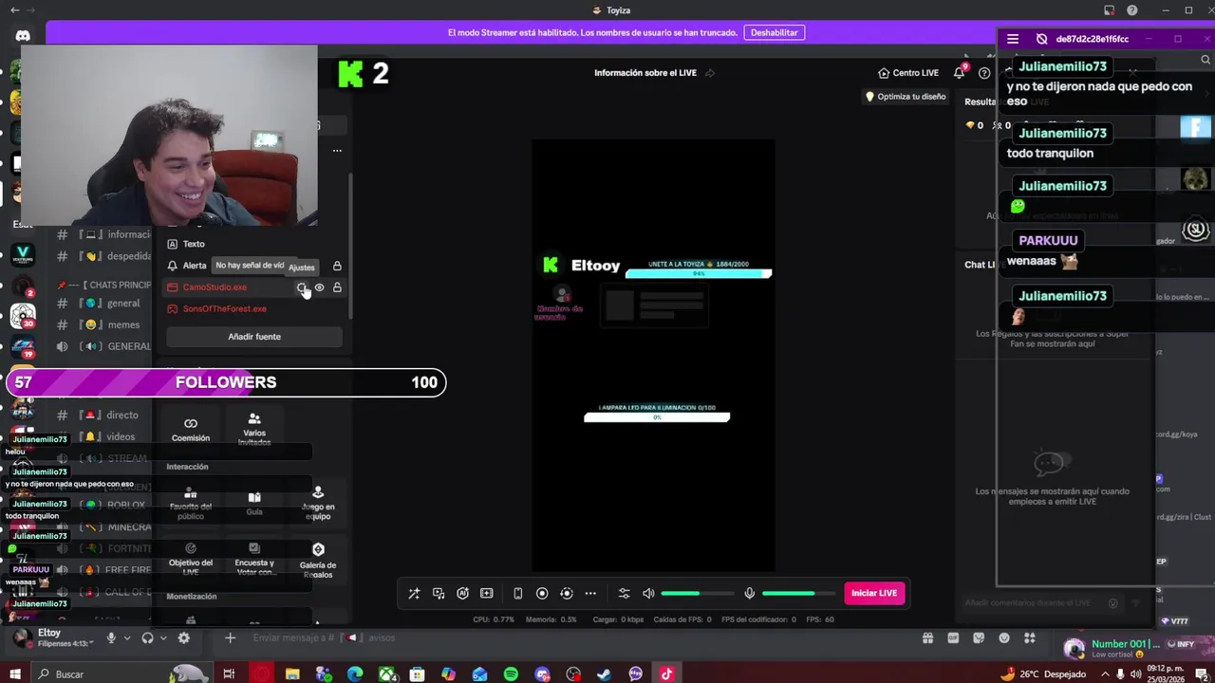Open the emoji picker in Discord
Screen dimensions: 1215x683
[x=1004, y=638]
